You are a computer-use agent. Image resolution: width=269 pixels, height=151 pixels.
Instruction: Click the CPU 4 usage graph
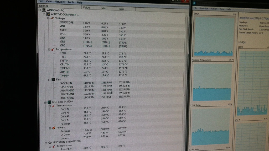(252, 136)
